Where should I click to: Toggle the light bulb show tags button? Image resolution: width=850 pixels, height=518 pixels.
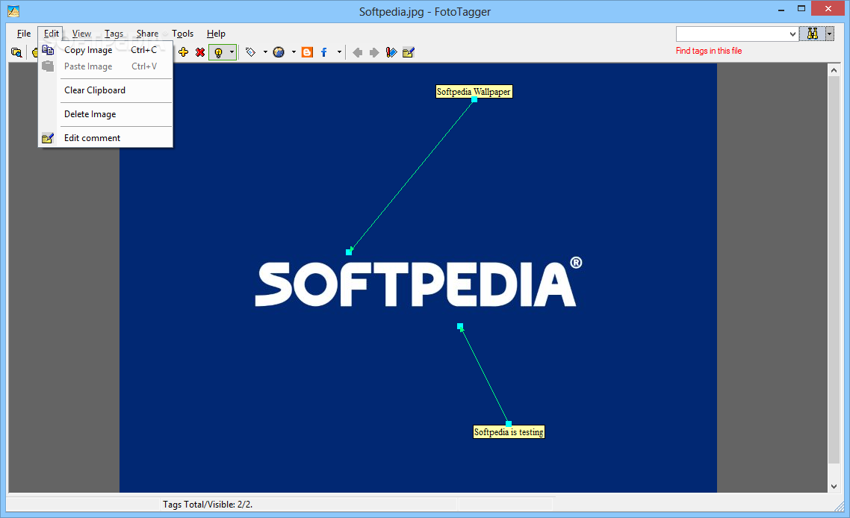[x=218, y=52]
